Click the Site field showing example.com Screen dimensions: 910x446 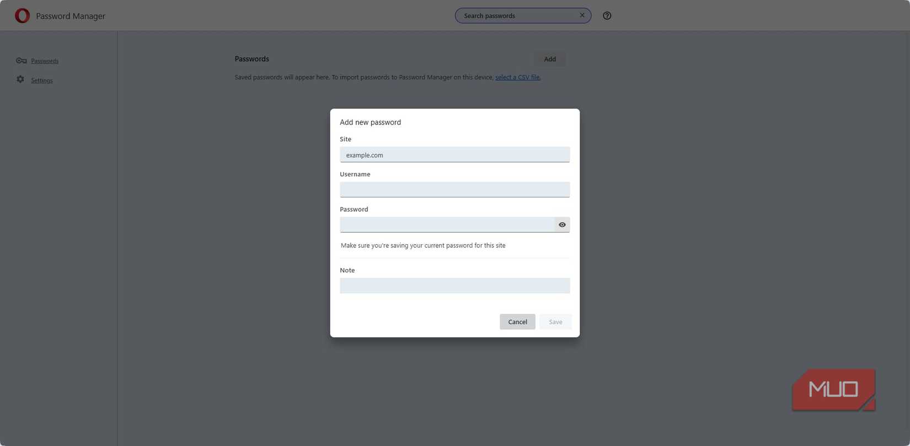click(x=454, y=155)
